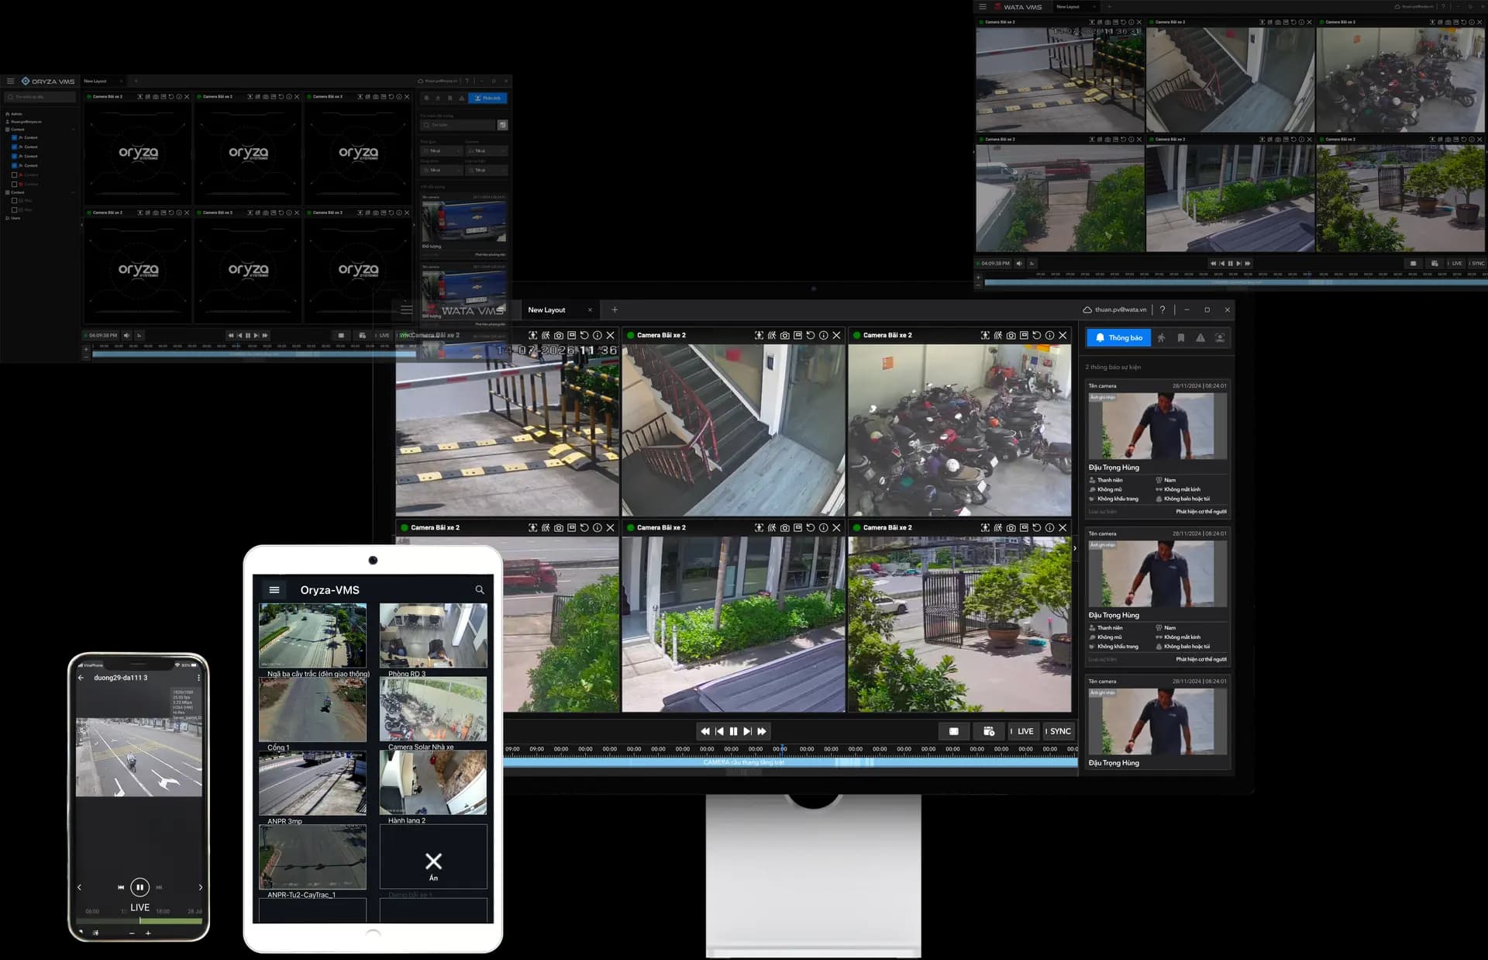This screenshot has width=1488, height=960.
Task: Uncheck first camera checkbox in Oryza sidebar tree
Action: point(14,137)
